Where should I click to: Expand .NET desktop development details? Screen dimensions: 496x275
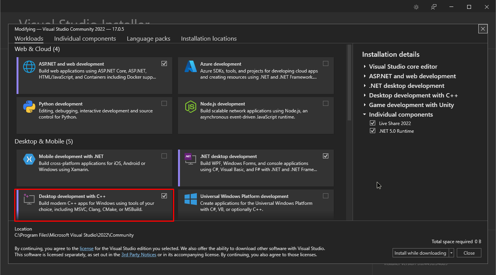[x=365, y=86]
